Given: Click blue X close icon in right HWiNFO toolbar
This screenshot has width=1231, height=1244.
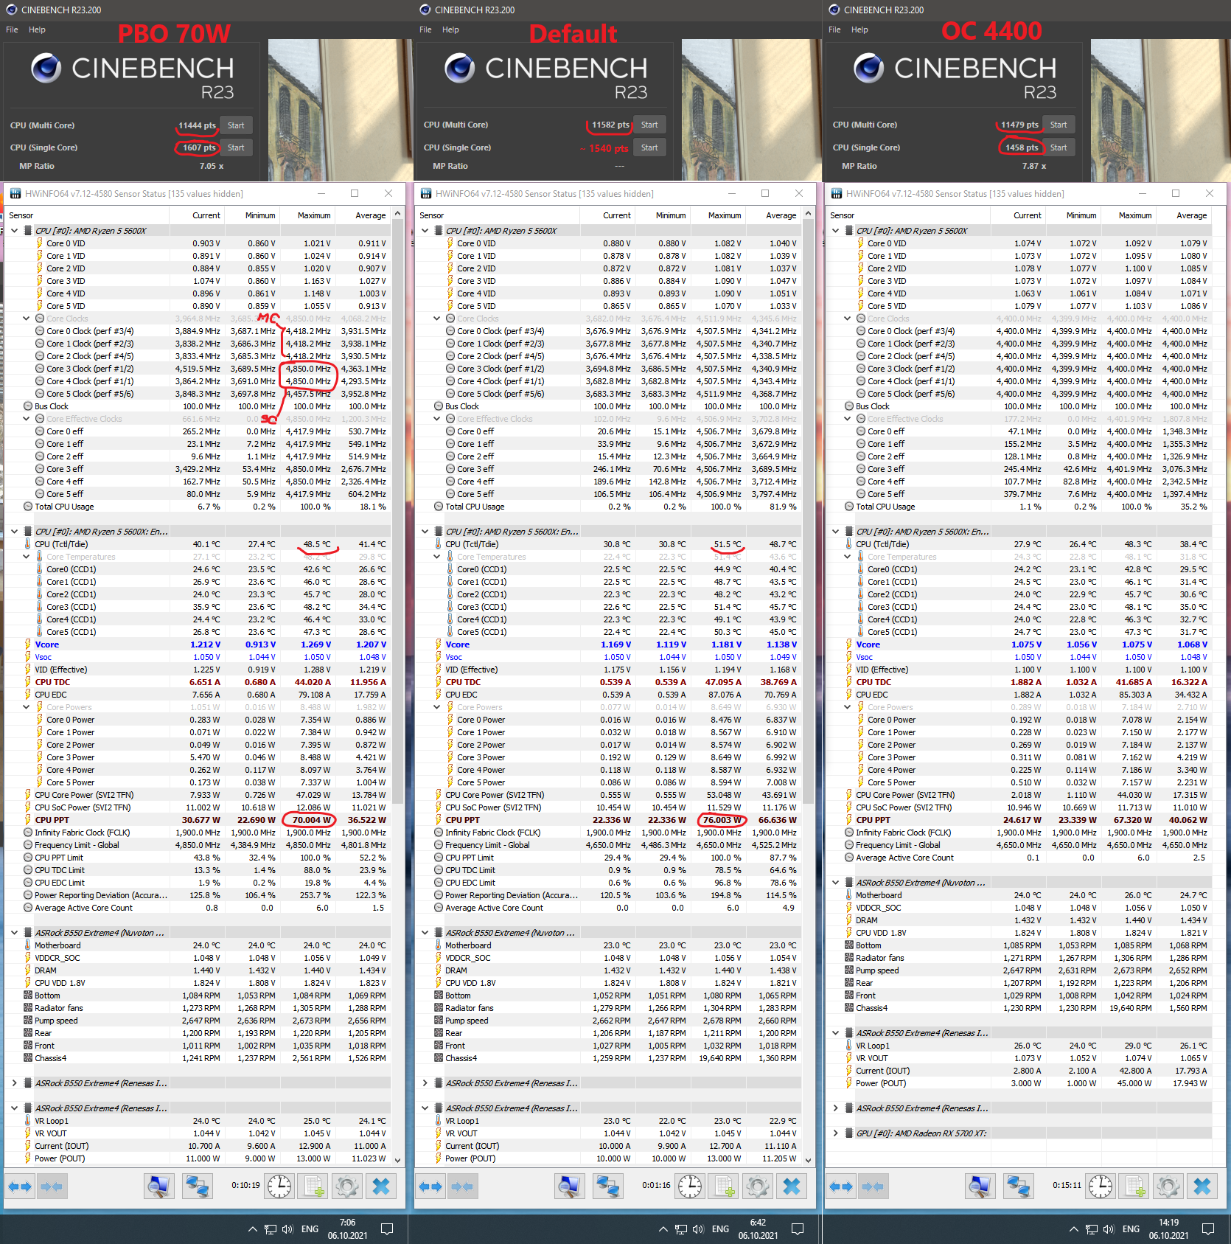Looking at the screenshot, I should [x=1202, y=1186].
